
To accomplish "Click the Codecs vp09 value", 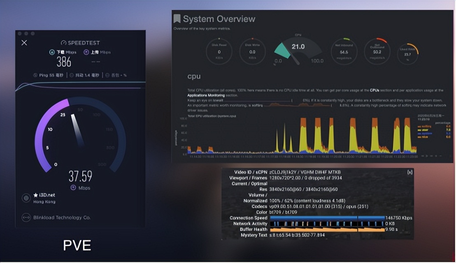I will [x=319, y=206].
